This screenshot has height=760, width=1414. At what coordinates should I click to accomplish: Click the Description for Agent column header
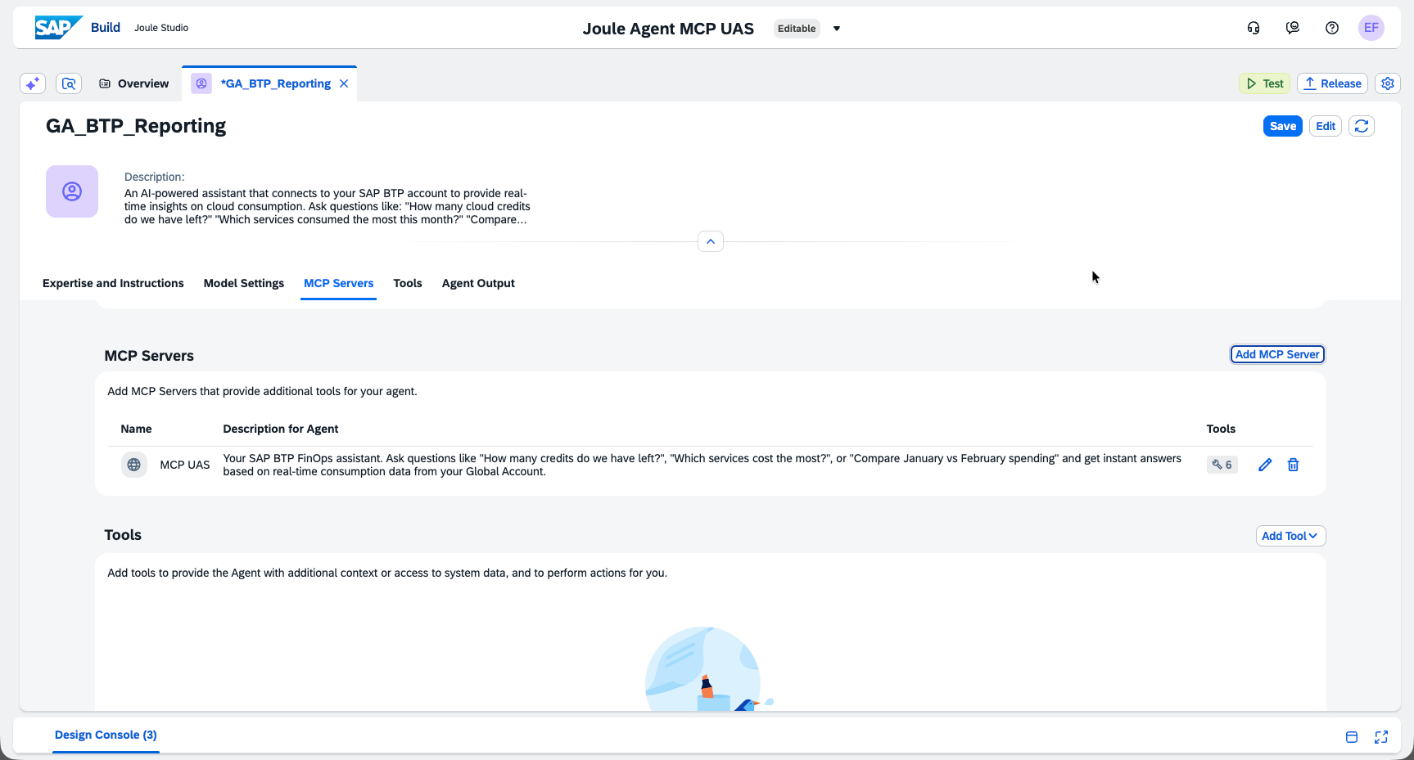click(281, 429)
